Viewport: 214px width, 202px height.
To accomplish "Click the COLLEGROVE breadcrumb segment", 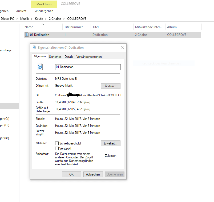I will click(77, 19).
